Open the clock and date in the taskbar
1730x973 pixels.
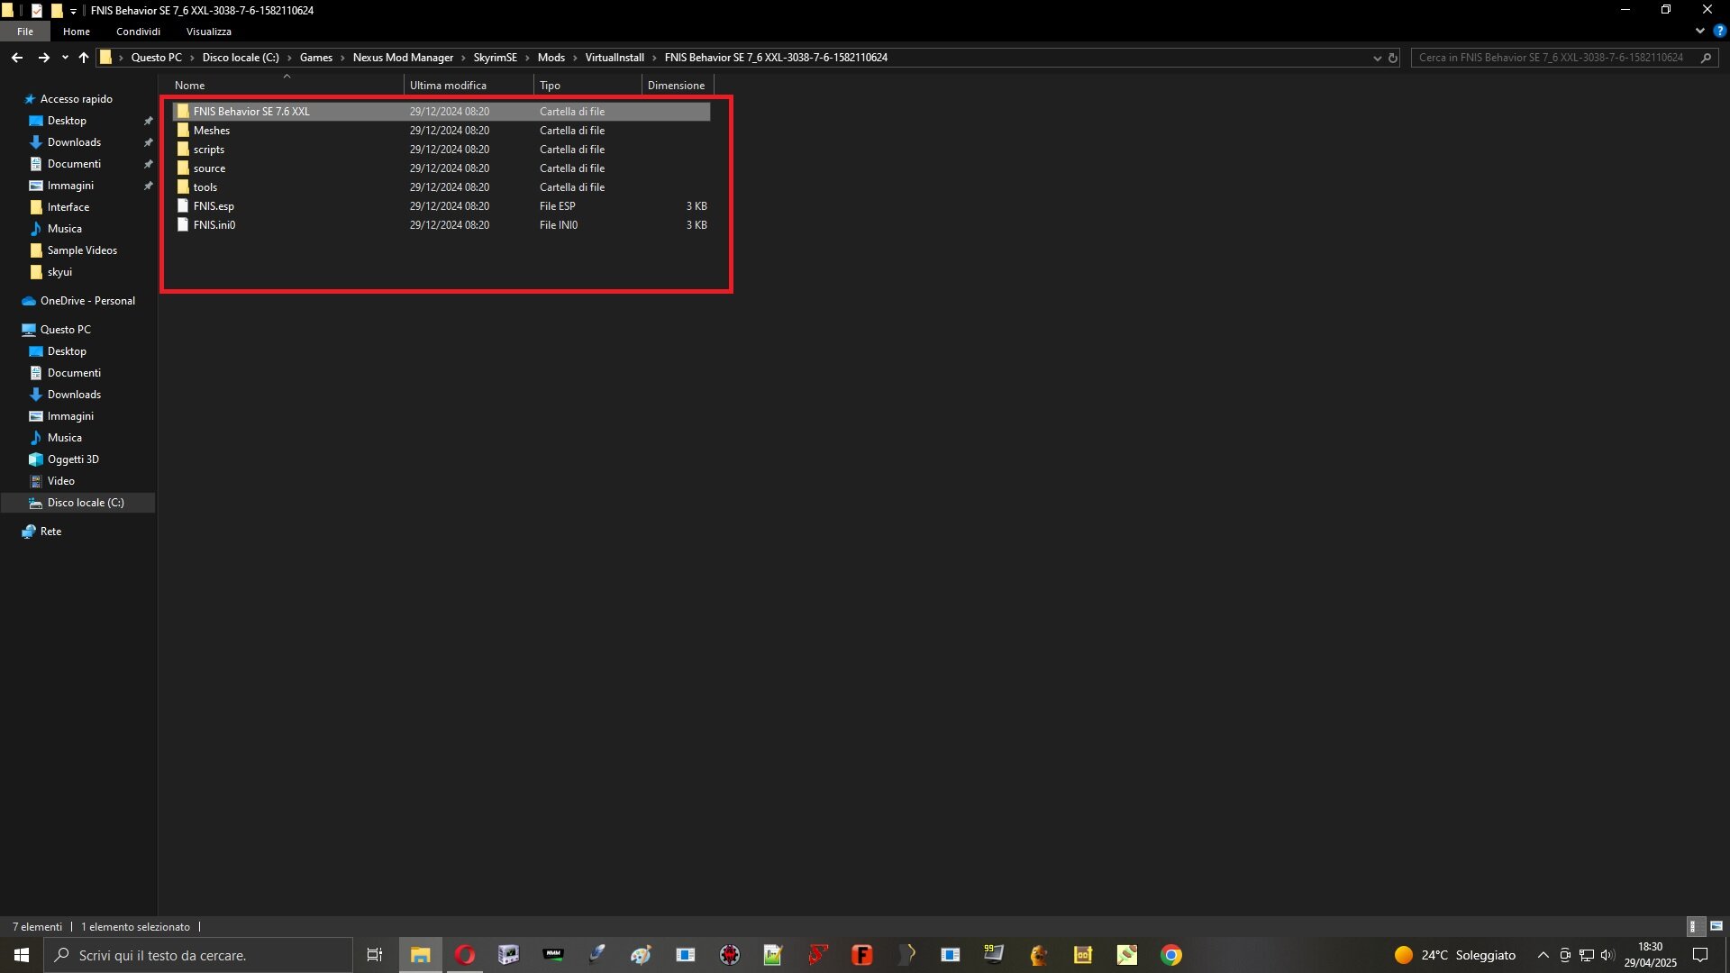point(1651,955)
